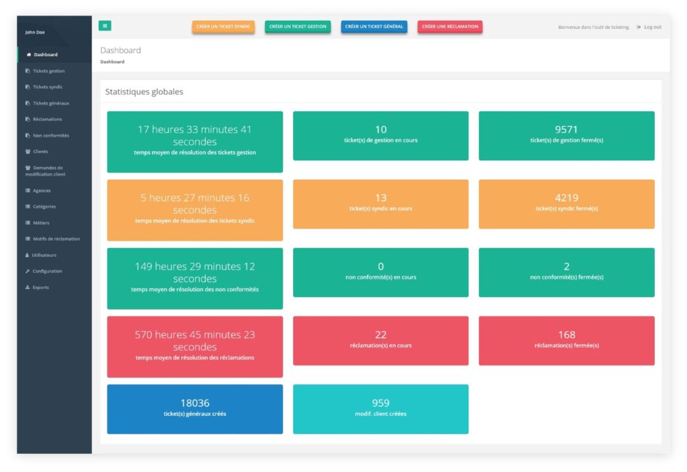This screenshot has height=472, width=687.
Task: Click the Exports download icon
Action: tap(28, 288)
